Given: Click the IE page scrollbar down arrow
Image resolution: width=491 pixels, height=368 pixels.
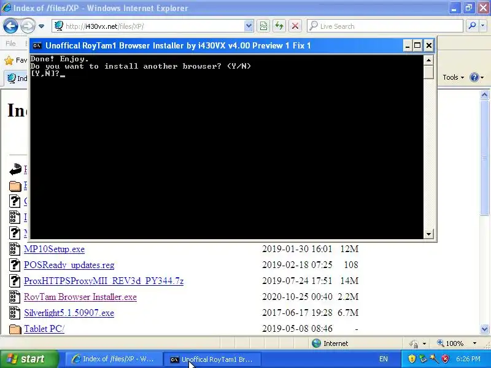Looking at the screenshot, I should point(484,329).
